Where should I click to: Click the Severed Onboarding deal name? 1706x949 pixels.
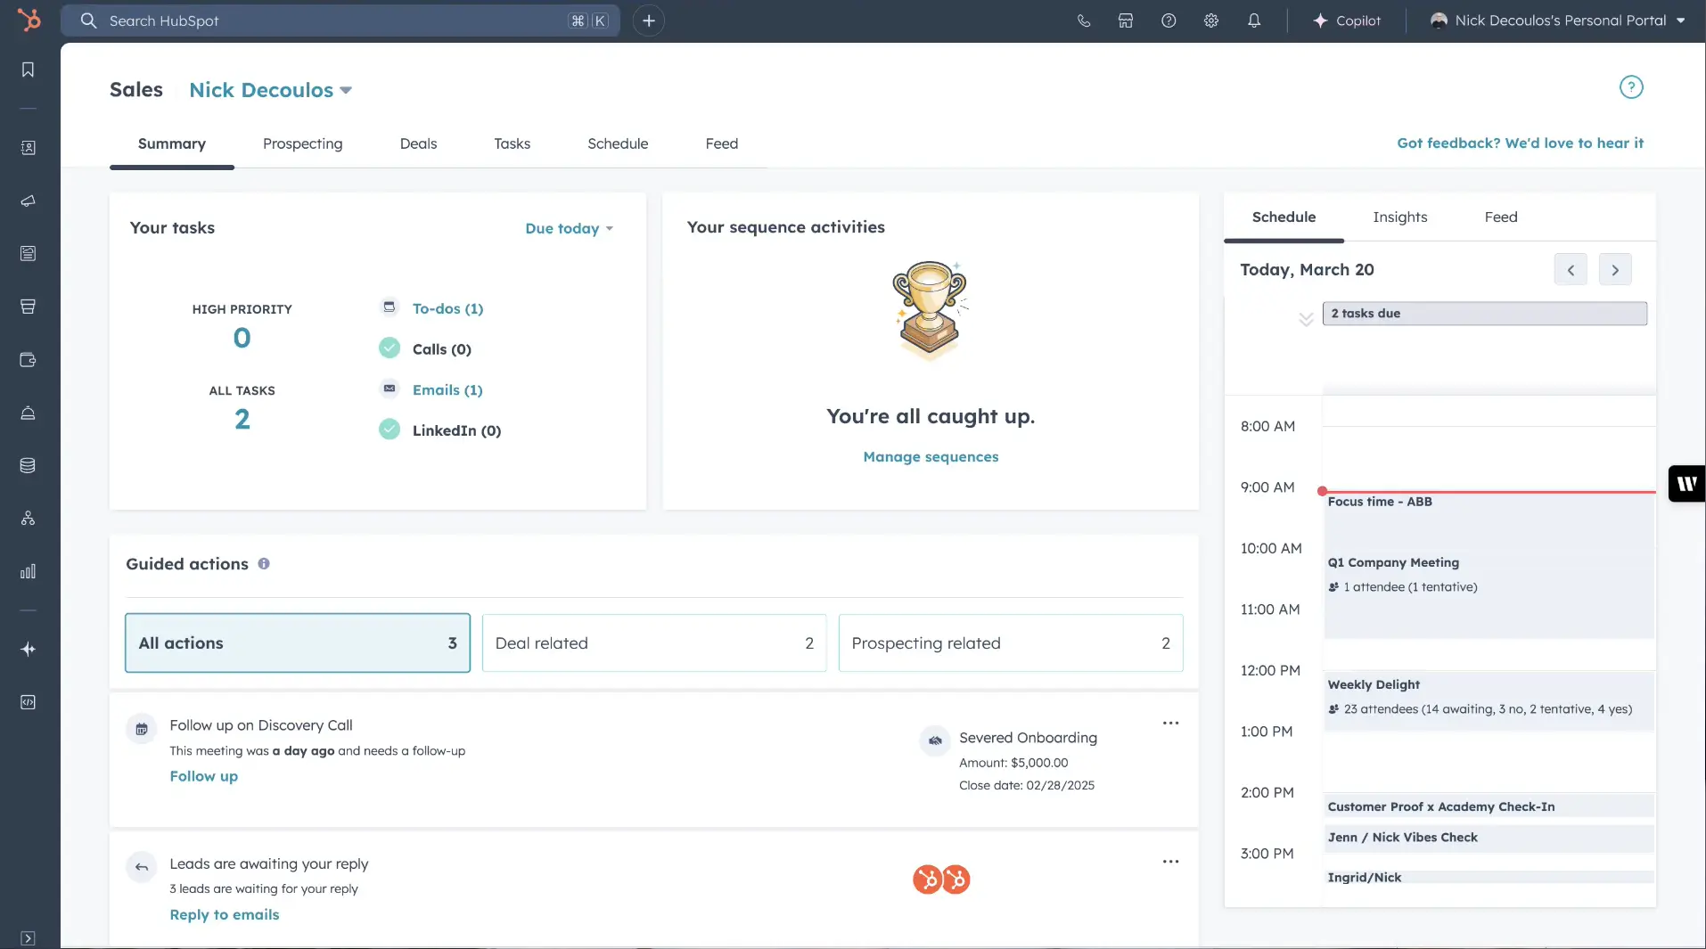(x=1028, y=737)
